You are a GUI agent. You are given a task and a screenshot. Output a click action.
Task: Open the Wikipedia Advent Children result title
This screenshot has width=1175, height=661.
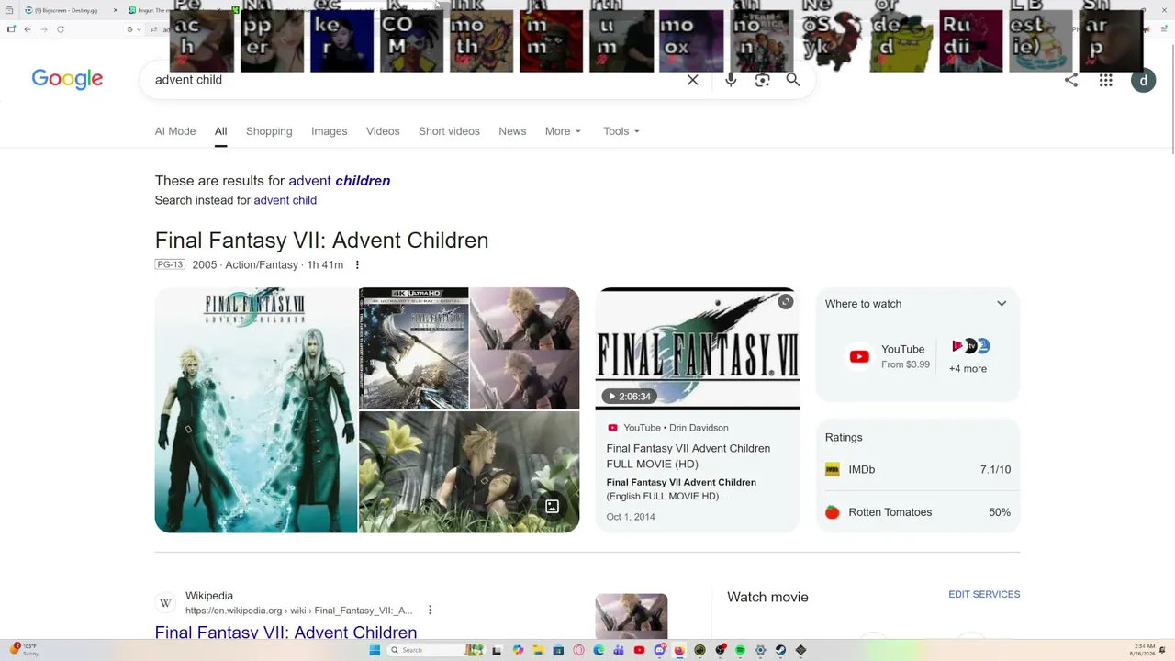285,633
